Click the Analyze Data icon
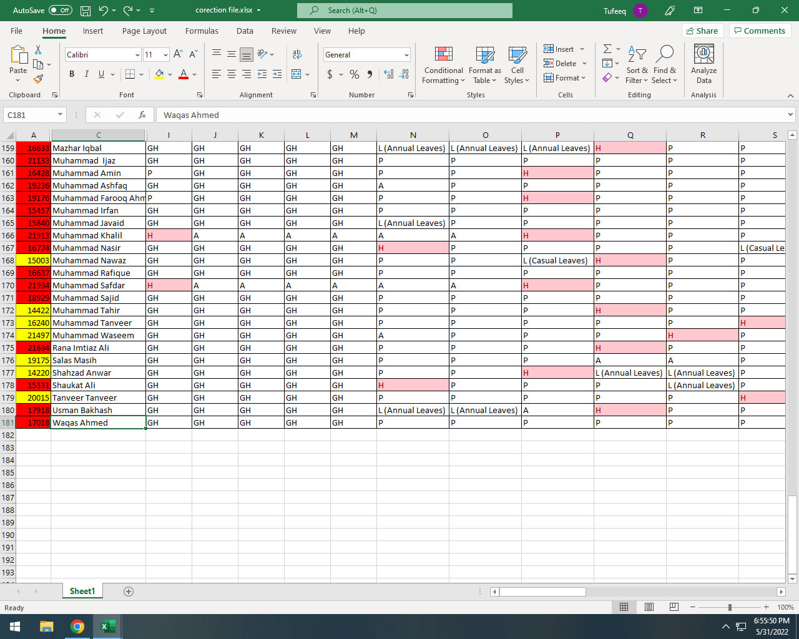Screen dimensions: 799x639 pyautogui.click(x=703, y=64)
